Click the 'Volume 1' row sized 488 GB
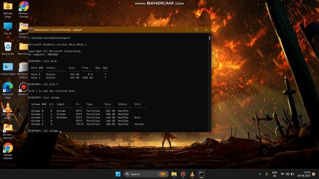 pyautogui.click(x=80, y=114)
